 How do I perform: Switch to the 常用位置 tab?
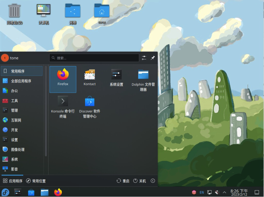(x=36, y=181)
